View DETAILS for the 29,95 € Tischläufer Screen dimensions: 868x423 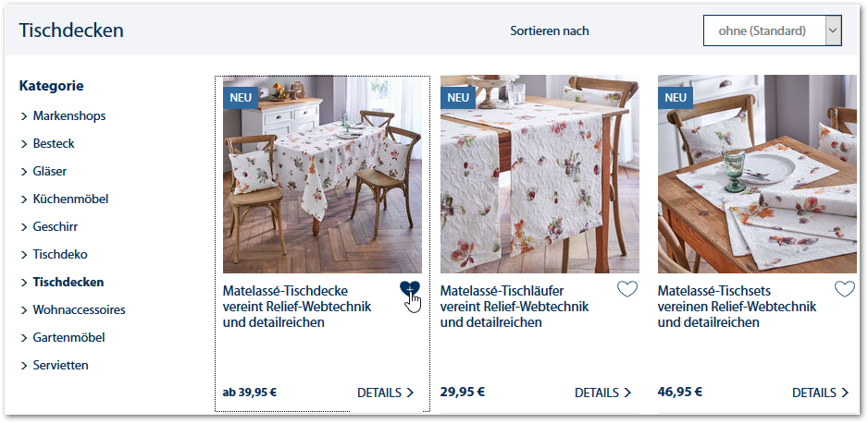[x=602, y=393]
